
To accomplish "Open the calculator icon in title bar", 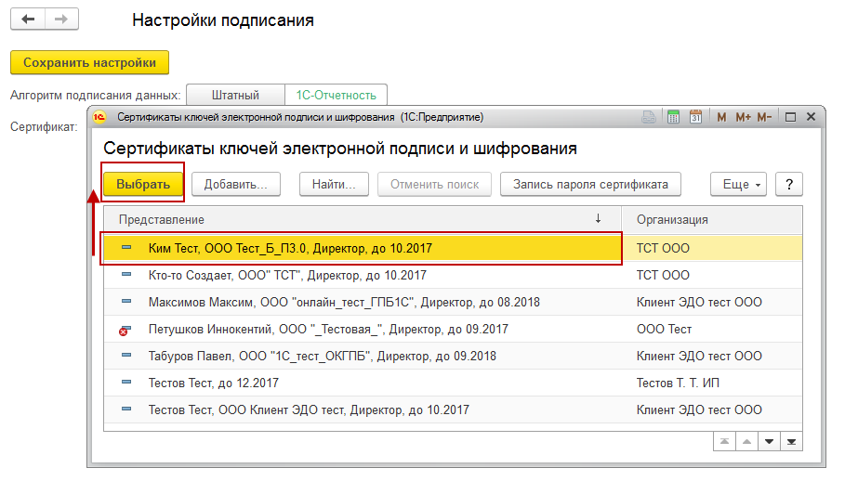I will 673,118.
